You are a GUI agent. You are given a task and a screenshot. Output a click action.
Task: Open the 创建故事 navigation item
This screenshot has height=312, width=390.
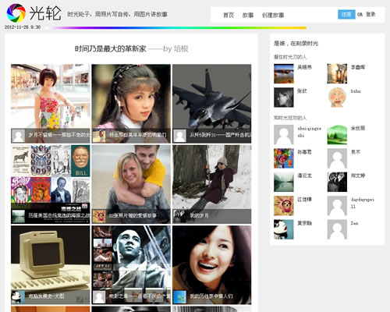point(273,15)
